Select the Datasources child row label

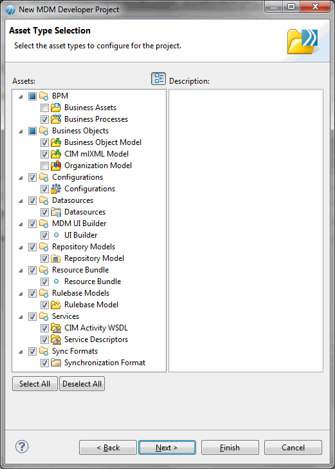pos(85,212)
